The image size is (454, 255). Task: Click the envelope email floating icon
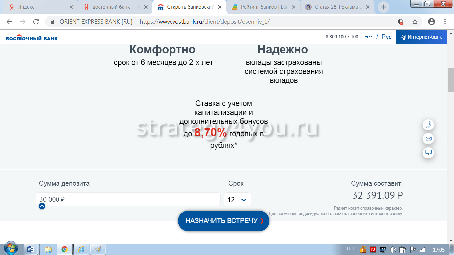pyautogui.click(x=428, y=139)
